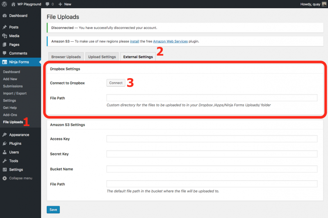The width and height of the screenshot is (328, 218).
Task: Focus the Bucket Name input field
Action: (212, 169)
